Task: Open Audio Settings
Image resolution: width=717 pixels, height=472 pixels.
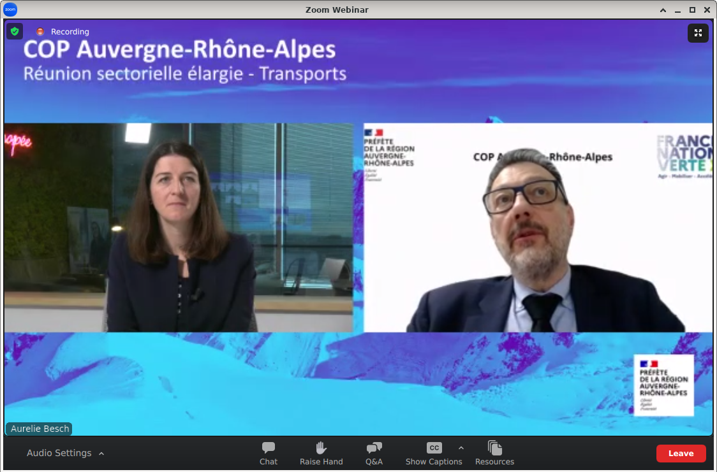Action: pyautogui.click(x=59, y=453)
